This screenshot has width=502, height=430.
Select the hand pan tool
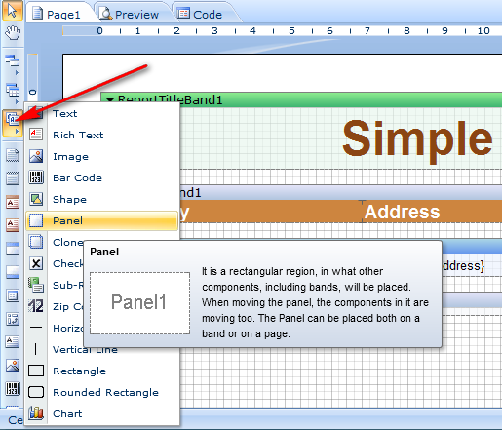click(x=13, y=33)
